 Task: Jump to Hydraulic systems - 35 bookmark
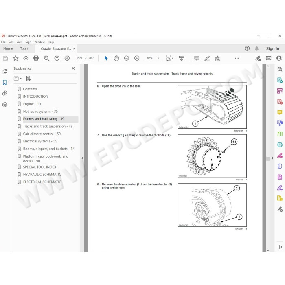[x=40, y=112]
